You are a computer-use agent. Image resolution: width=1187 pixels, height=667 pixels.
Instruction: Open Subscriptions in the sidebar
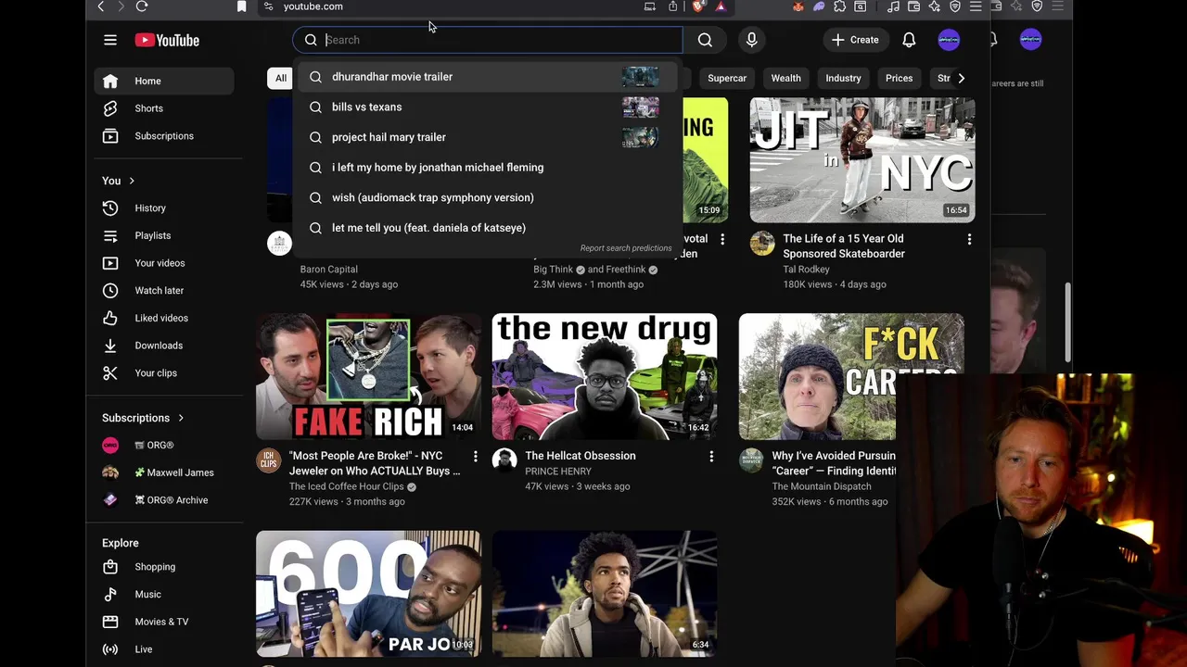164,136
